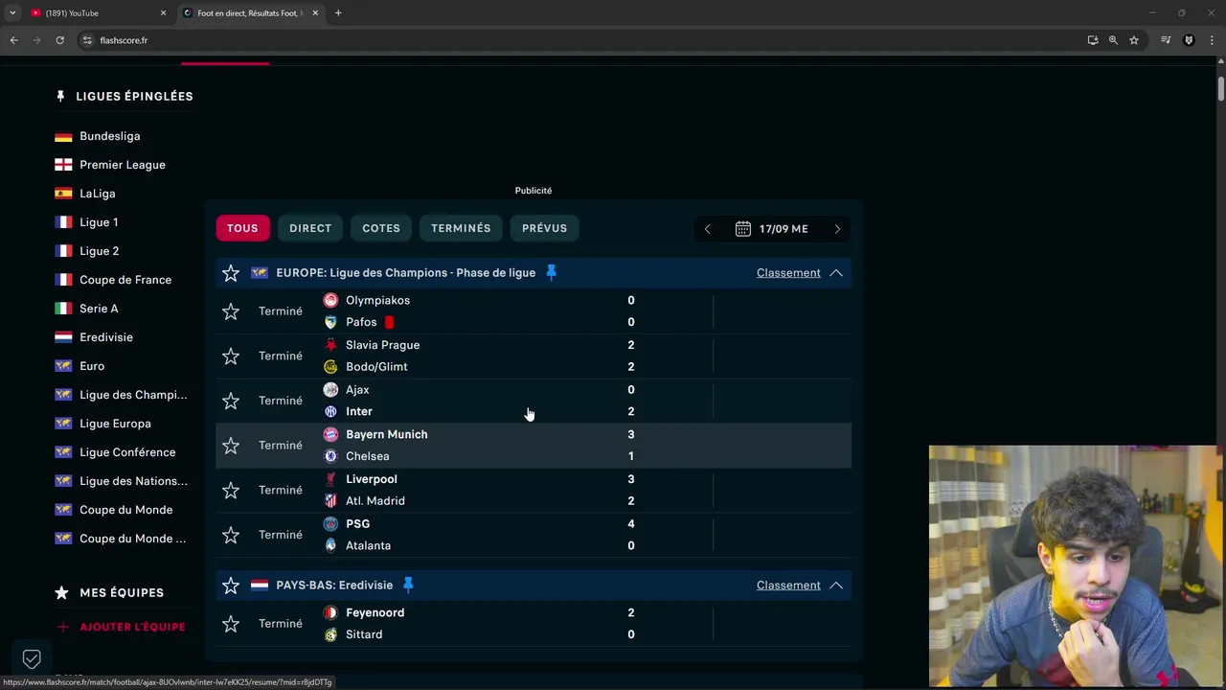Bookmark this page with star icon
The width and height of the screenshot is (1226, 690).
click(x=1134, y=40)
